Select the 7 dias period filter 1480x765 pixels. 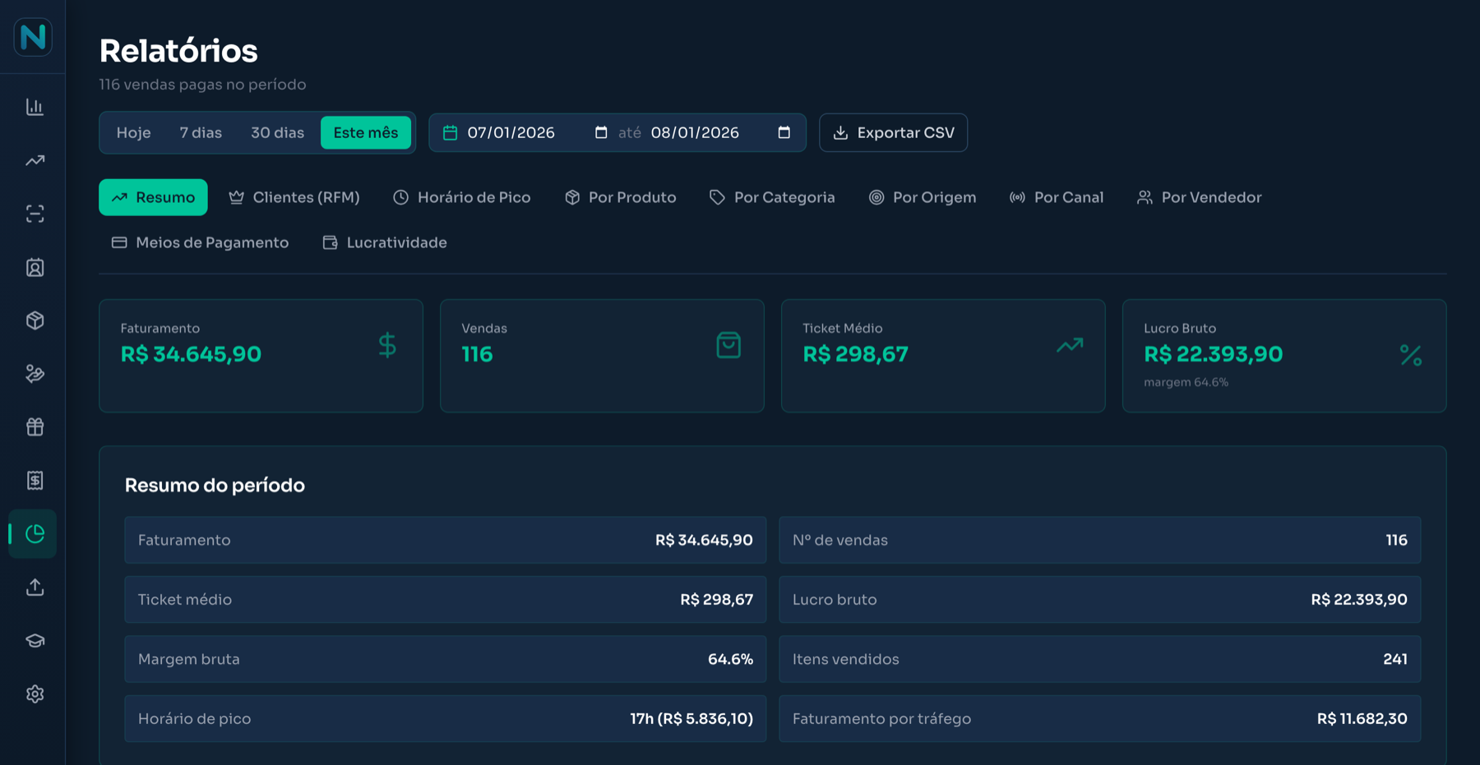(201, 132)
